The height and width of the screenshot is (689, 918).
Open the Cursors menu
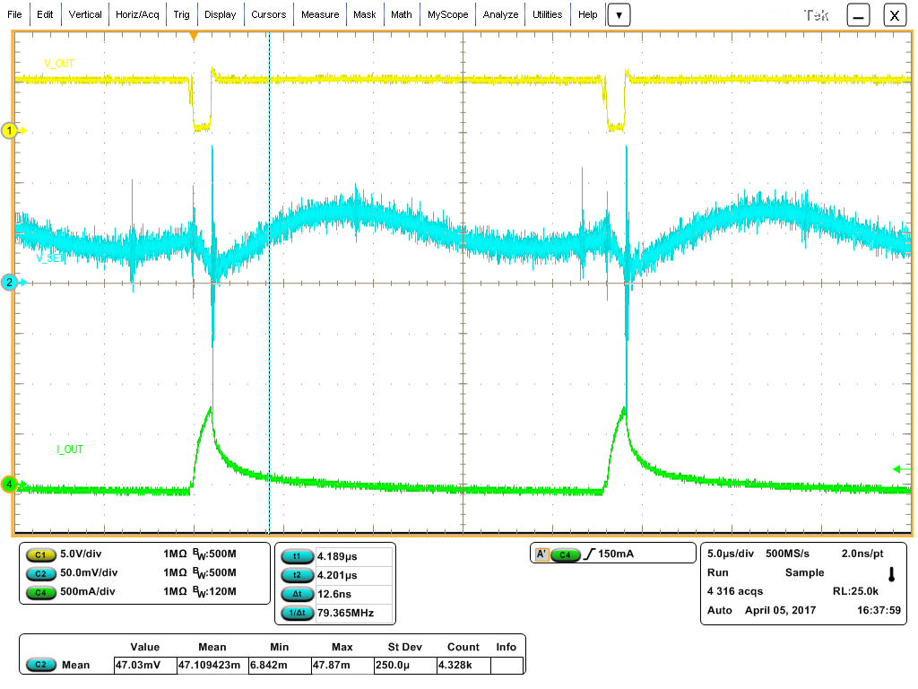click(269, 14)
